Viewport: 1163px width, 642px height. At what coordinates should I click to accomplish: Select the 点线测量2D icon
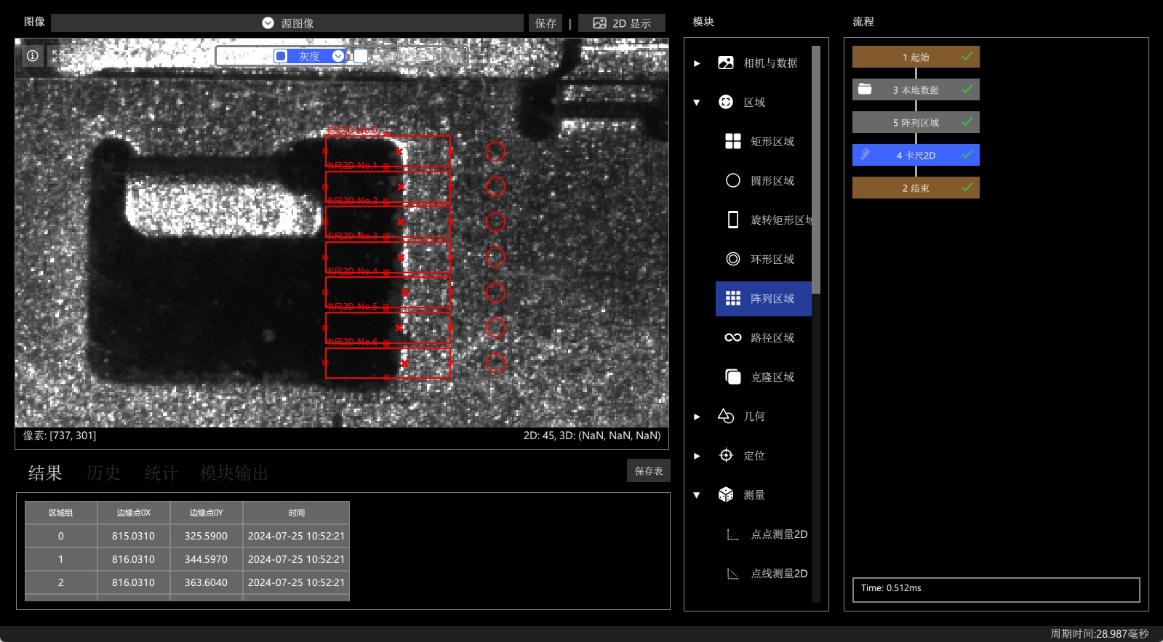[733, 574]
